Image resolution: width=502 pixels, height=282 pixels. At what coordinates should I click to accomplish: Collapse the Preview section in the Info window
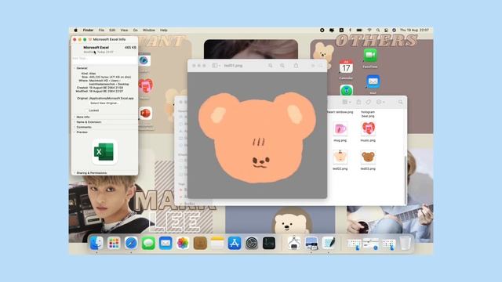pos(75,132)
